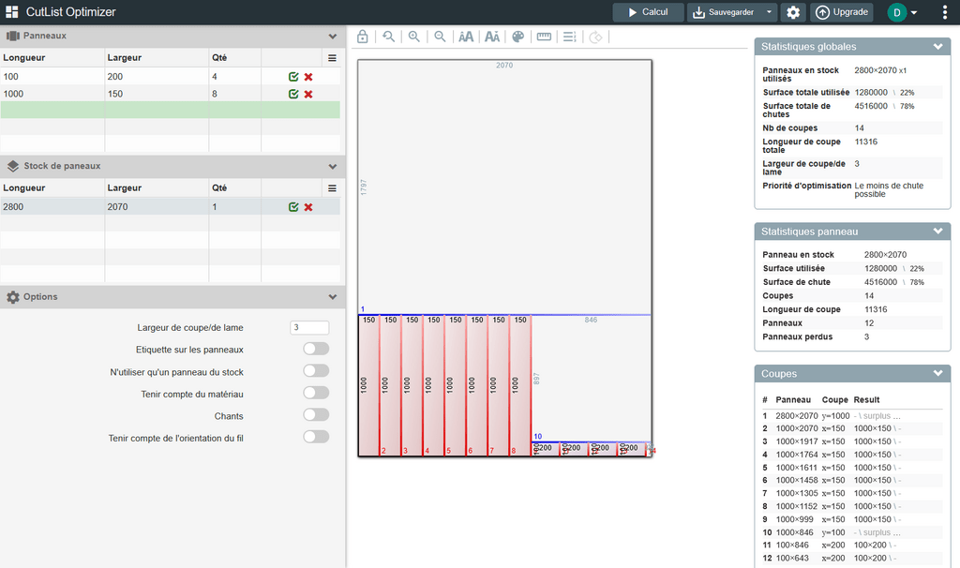Click the ruler icon in toolbar

(544, 37)
